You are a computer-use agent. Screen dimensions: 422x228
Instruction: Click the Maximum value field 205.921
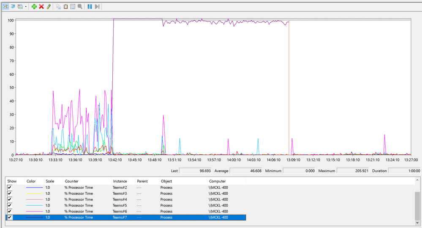pos(353,171)
